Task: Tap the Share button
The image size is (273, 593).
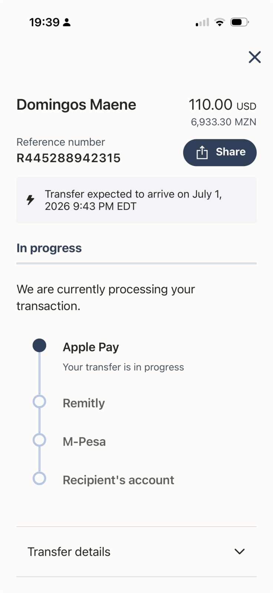Action: click(x=220, y=152)
